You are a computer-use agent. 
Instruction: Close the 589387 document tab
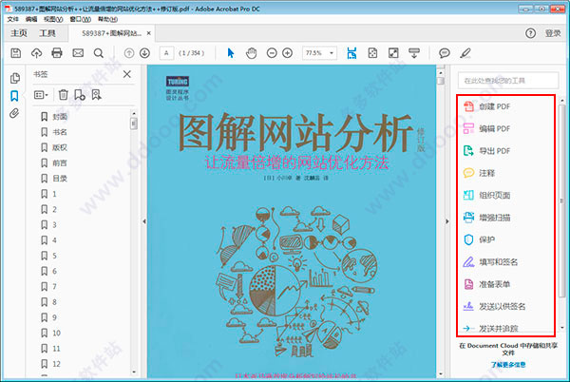tap(149, 33)
